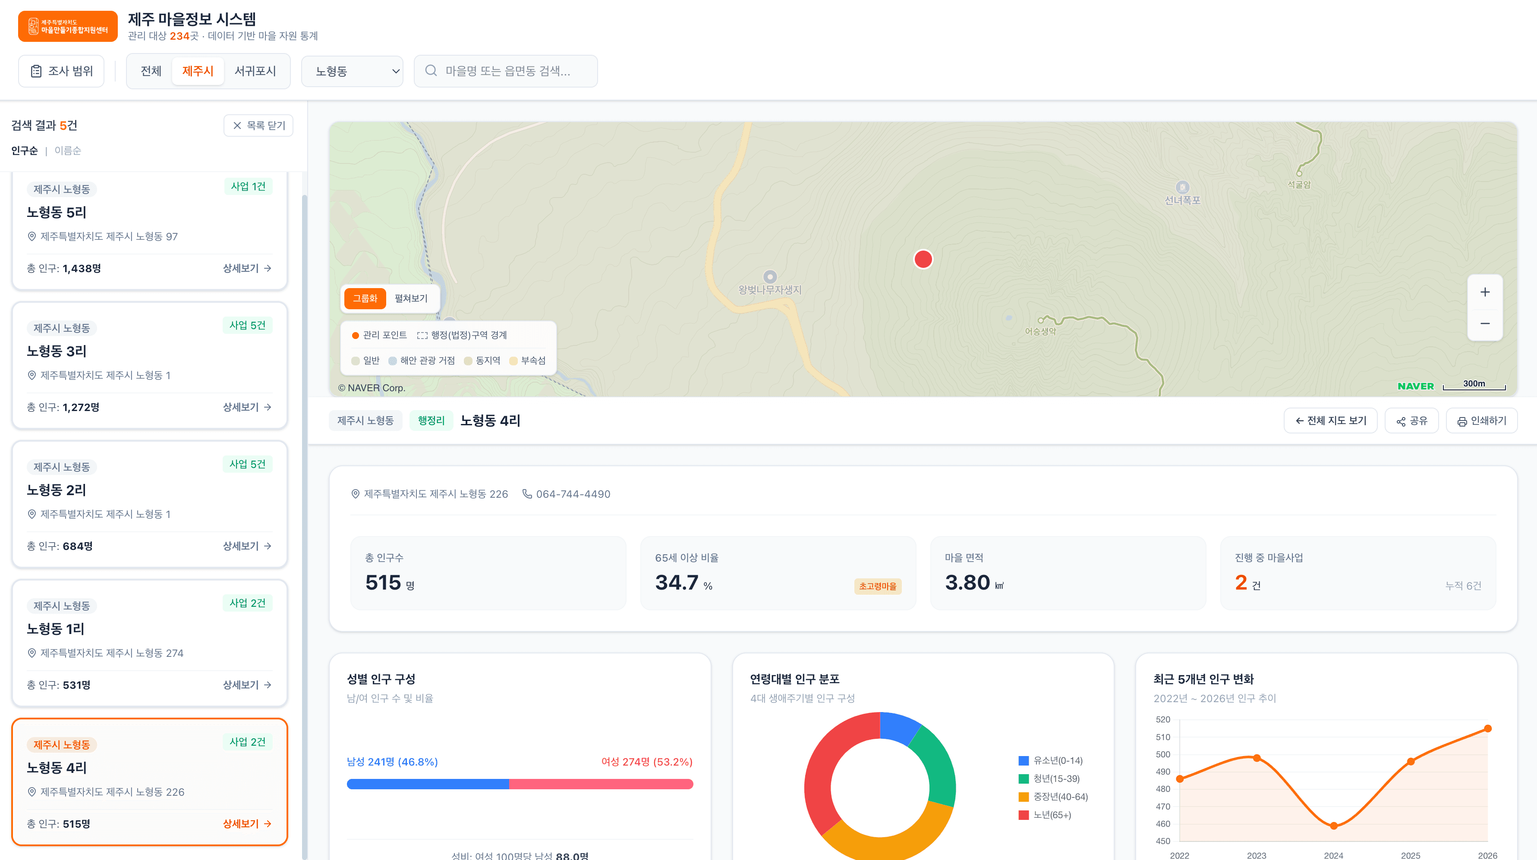Expand 노형동 5리 details via 상세보기
Viewport: 1537px width, 860px height.
[x=247, y=268]
